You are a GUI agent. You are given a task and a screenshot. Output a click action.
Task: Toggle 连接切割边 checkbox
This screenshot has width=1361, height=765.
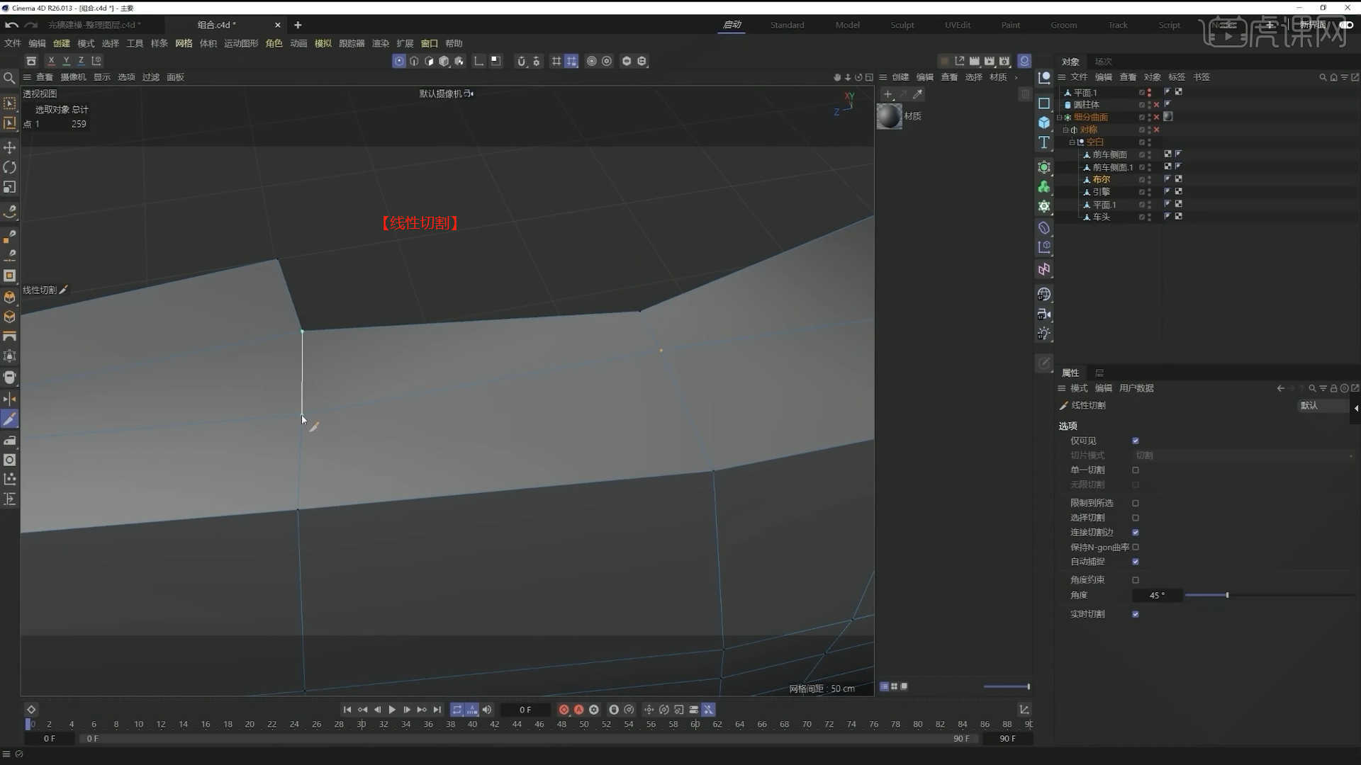tap(1136, 533)
